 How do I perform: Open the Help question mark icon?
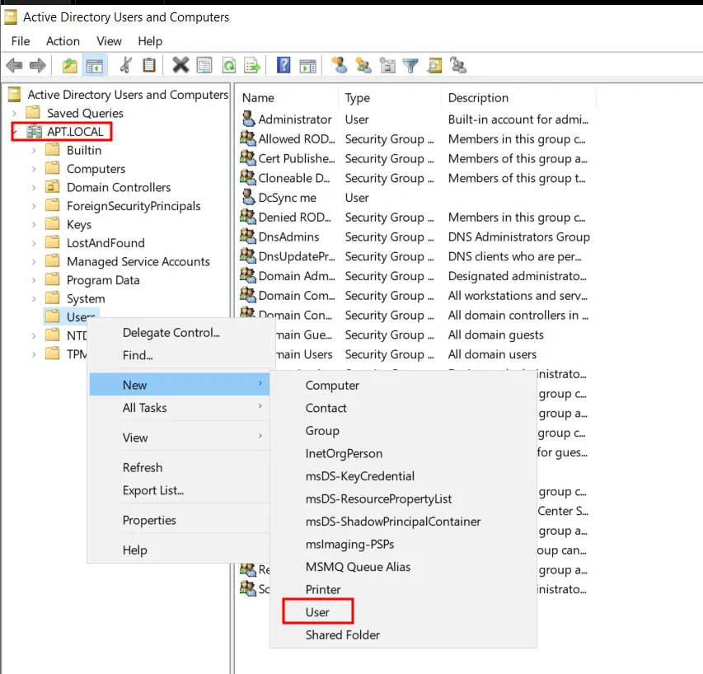[284, 65]
